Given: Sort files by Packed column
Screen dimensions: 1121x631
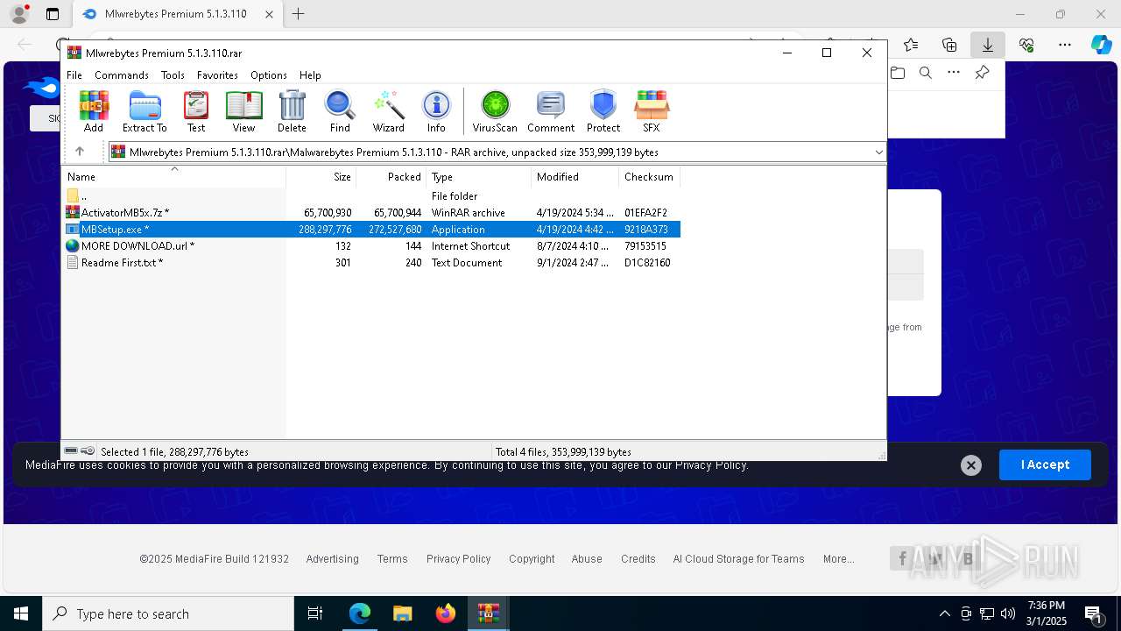Looking at the screenshot, I should 391,177.
